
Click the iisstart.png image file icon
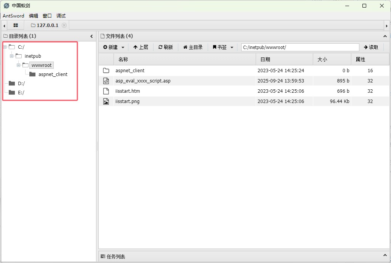pos(106,101)
